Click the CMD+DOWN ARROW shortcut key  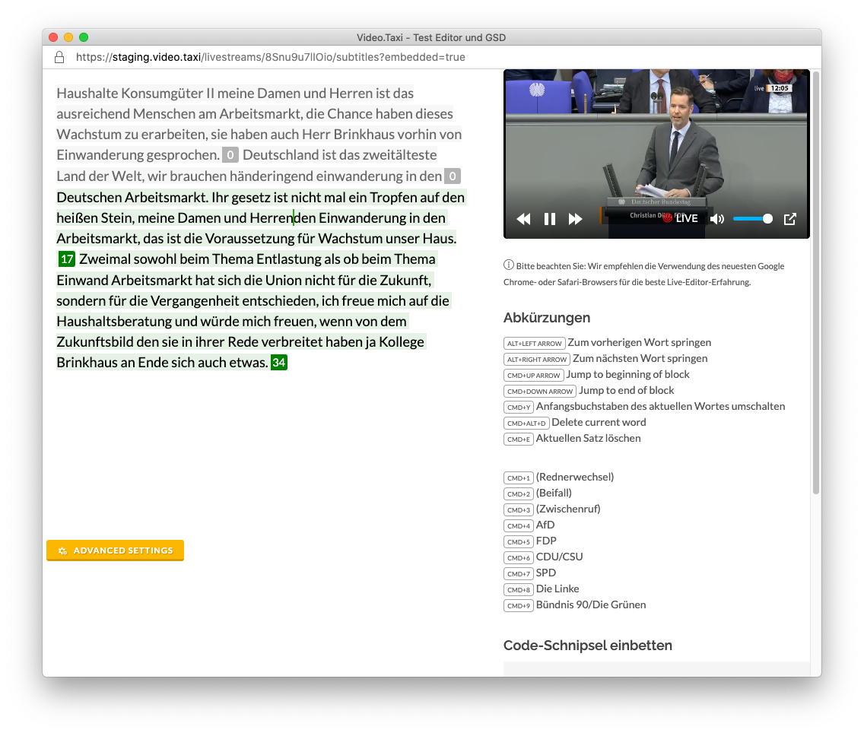(x=540, y=391)
